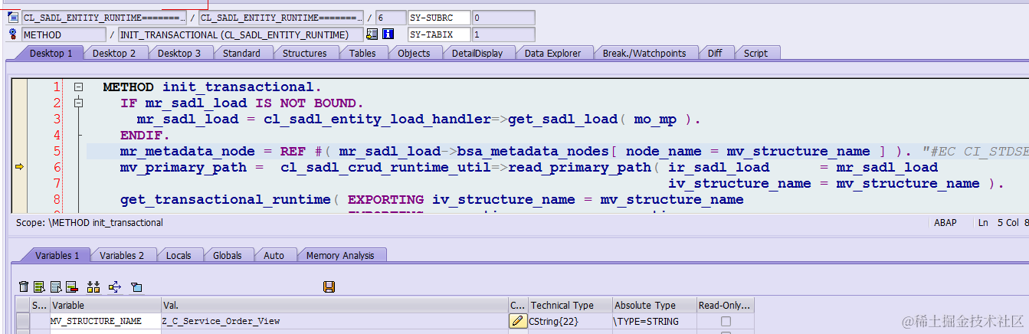Click the Technical Type column header

coord(570,305)
